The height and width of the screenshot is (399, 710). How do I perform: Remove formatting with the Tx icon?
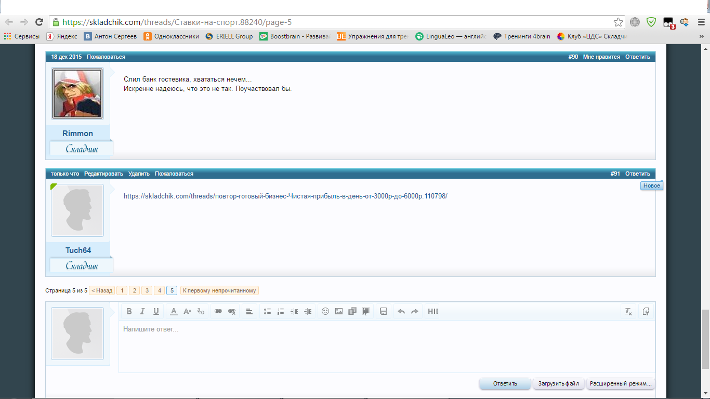coord(628,312)
